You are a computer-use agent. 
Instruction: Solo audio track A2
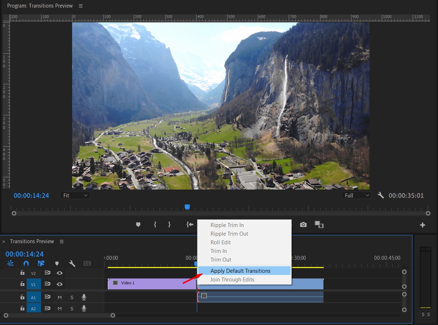(72, 308)
